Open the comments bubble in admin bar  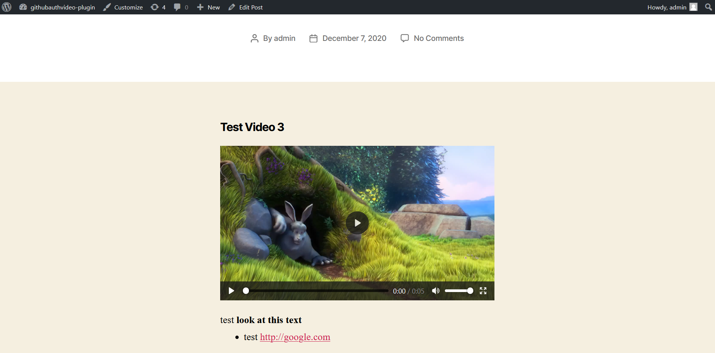(x=181, y=7)
